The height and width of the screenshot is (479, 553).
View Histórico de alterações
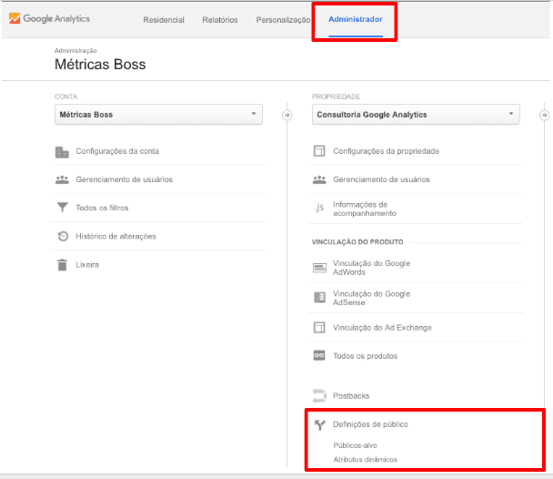pyautogui.click(x=116, y=236)
